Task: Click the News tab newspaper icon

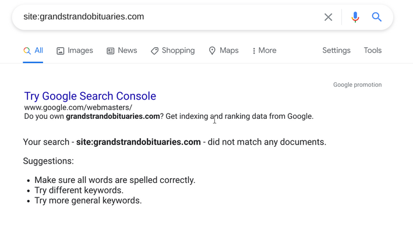Action: point(110,51)
